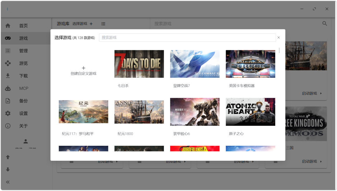Select the American Truck Simulator cover
Screen dimensions: 337x191
point(250,64)
